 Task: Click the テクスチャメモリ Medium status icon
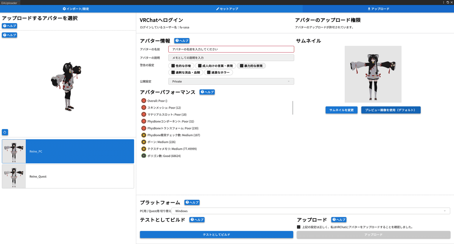(144, 149)
